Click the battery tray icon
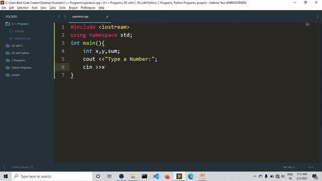 [272, 176]
